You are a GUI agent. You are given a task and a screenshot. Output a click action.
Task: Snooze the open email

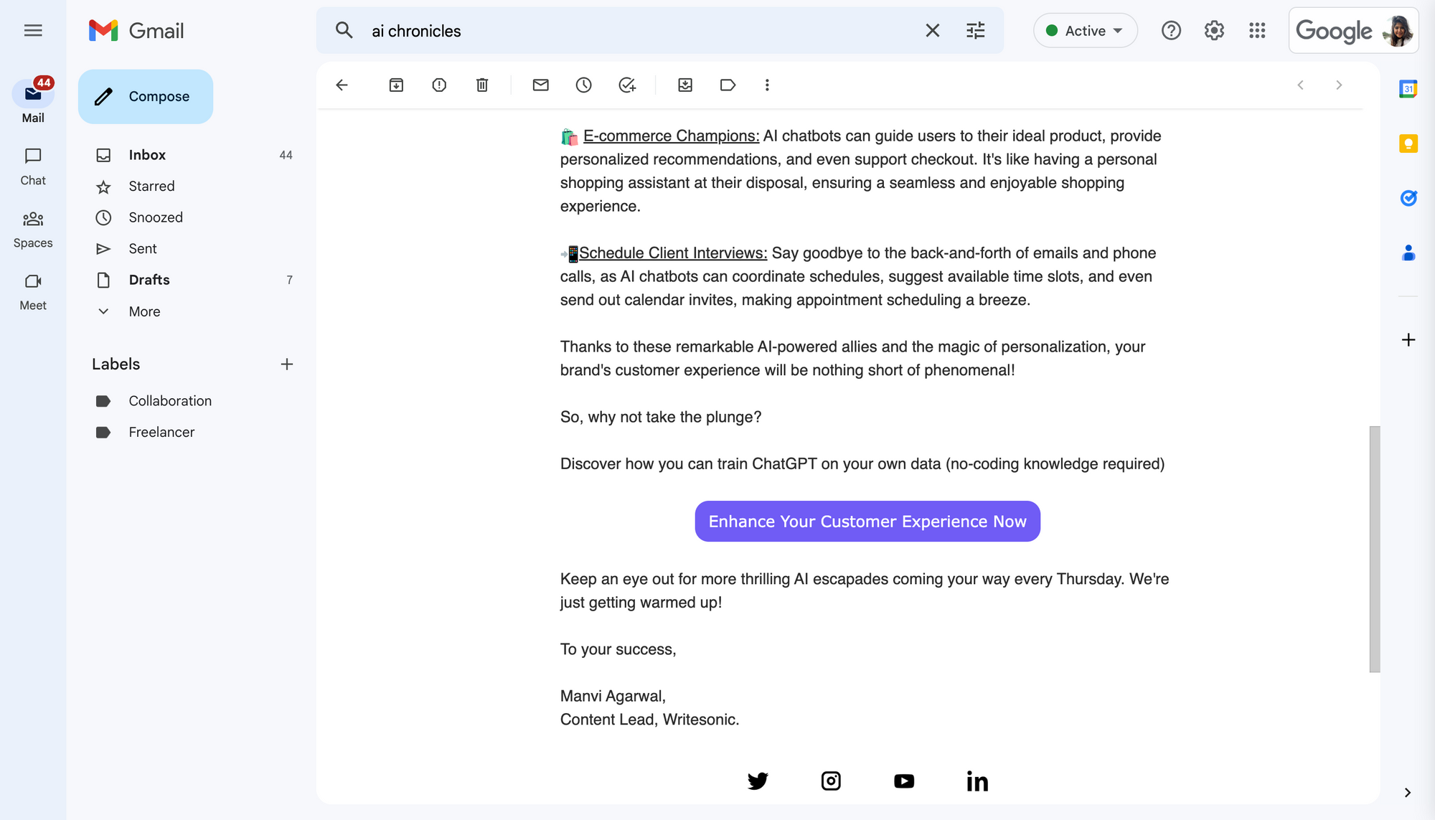[x=583, y=85]
